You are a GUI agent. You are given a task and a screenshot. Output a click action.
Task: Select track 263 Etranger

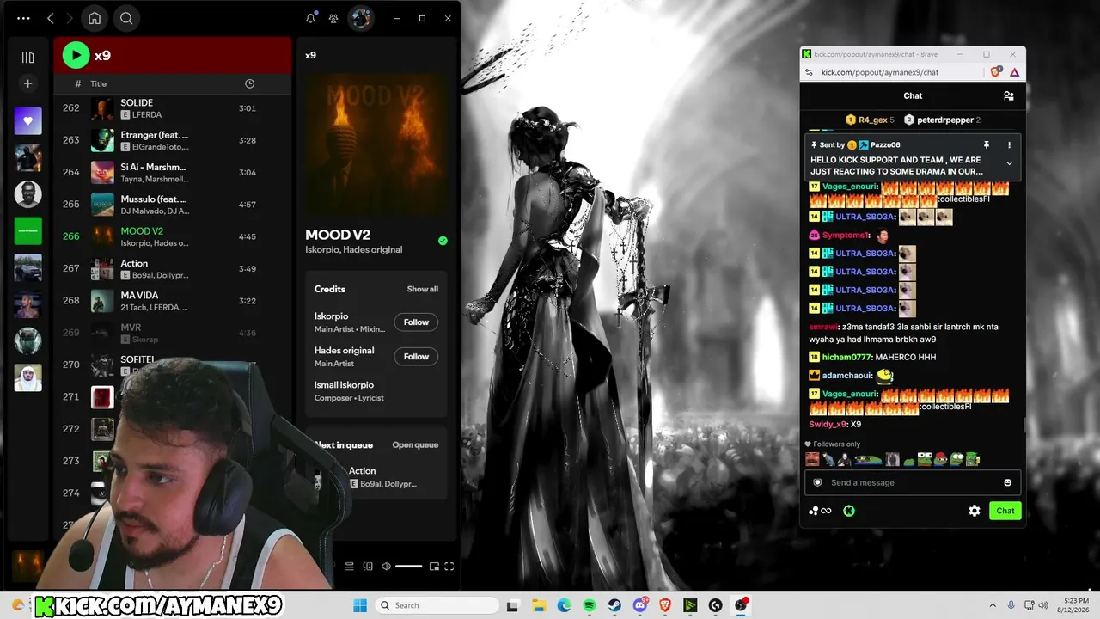coord(172,140)
